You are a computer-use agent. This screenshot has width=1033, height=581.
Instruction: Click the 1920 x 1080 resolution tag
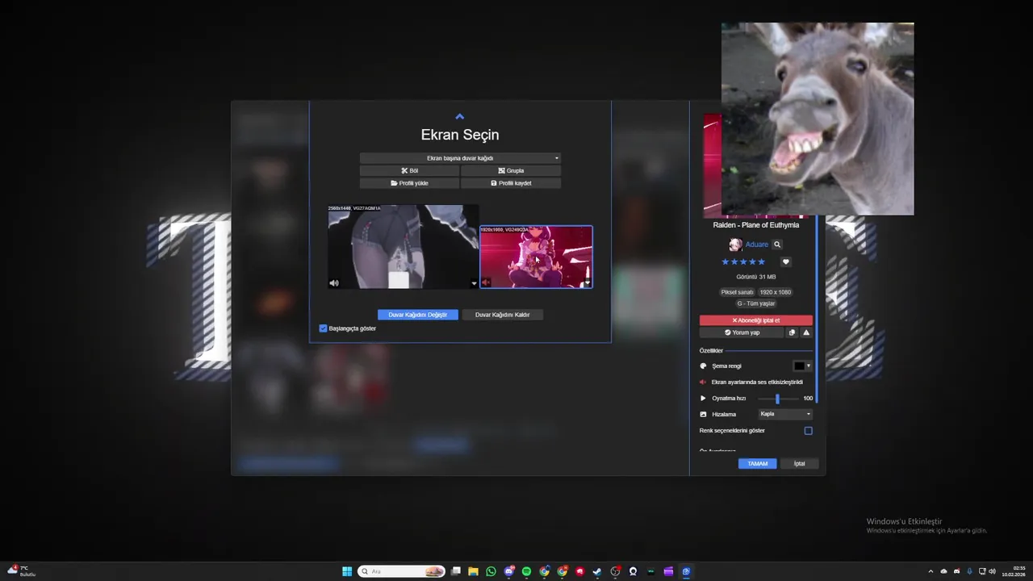point(776,292)
